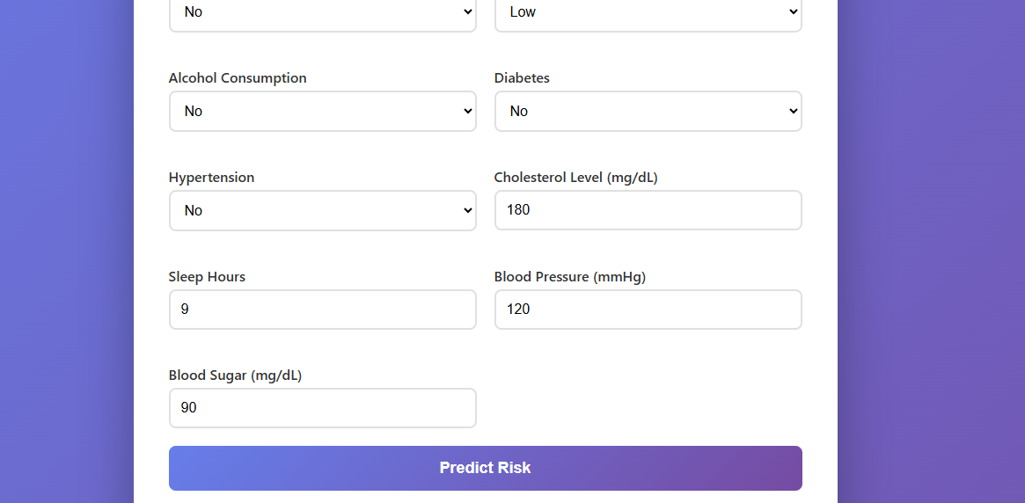1025x503 pixels.
Task: Click the Blood Pressure field showing 120
Action: (648, 310)
